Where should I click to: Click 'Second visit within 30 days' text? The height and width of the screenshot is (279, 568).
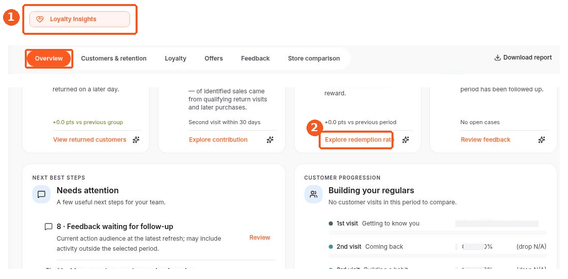(x=225, y=122)
